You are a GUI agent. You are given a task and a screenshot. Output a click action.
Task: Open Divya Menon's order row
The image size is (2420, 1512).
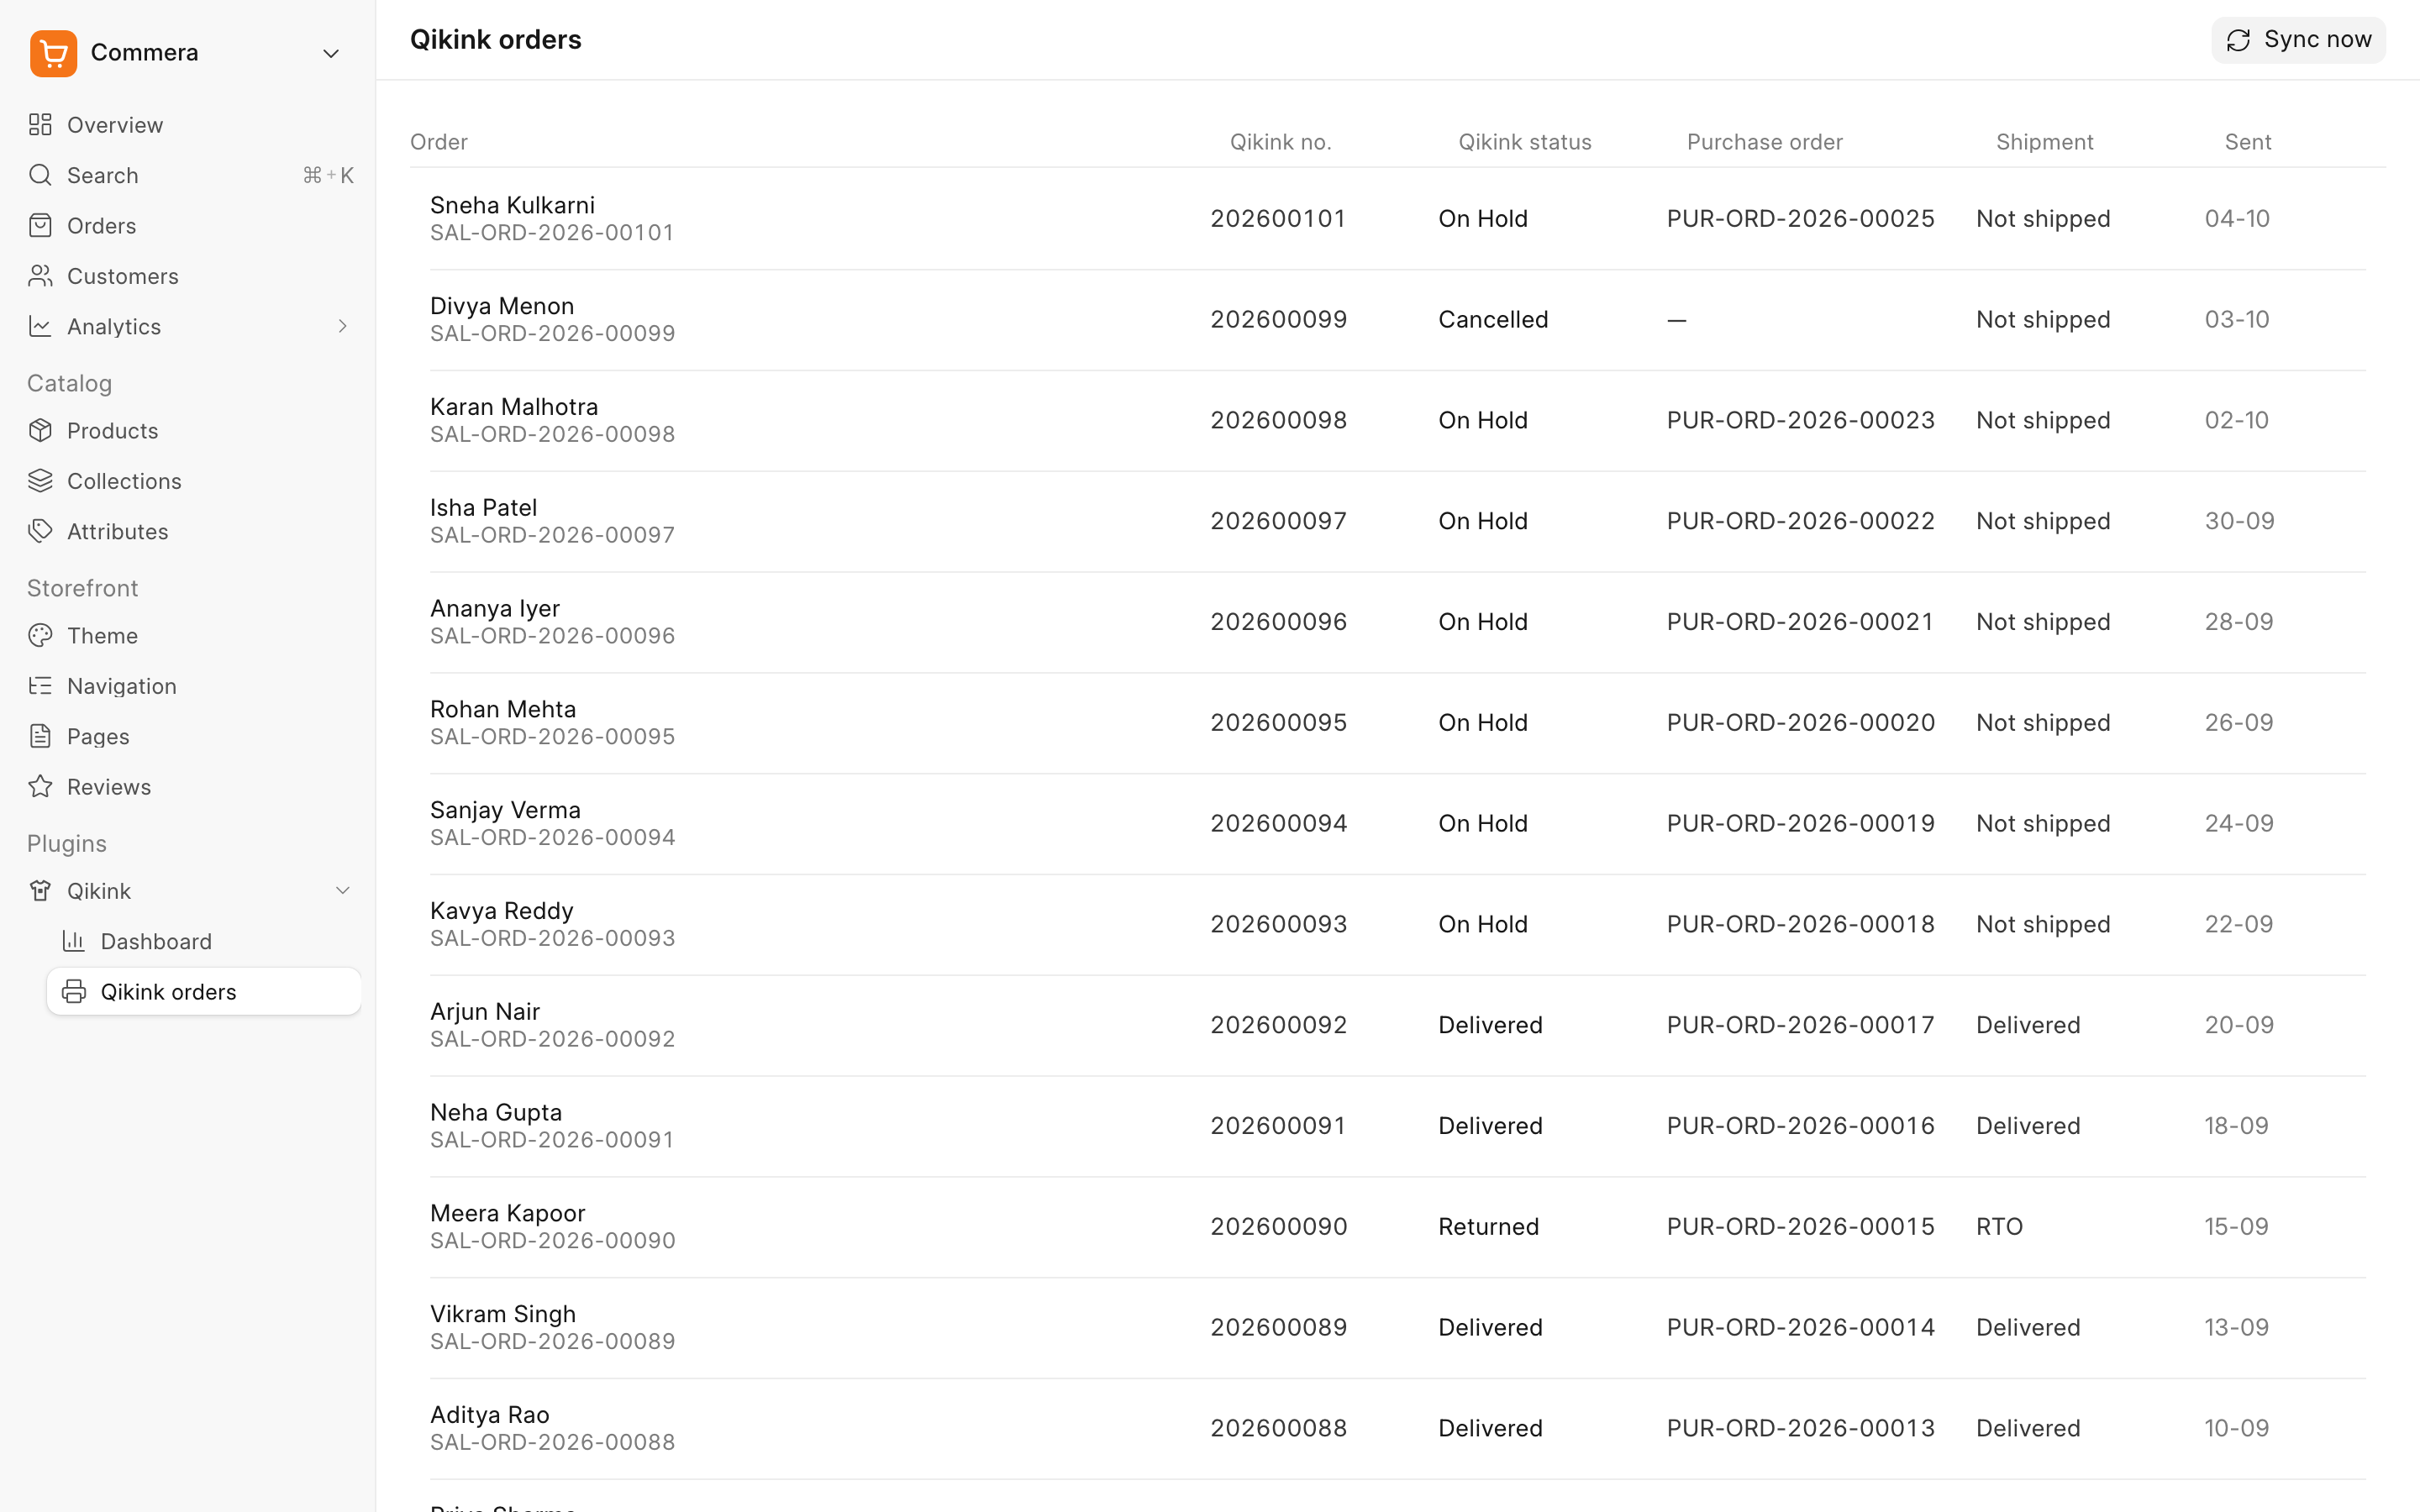click(x=1398, y=320)
